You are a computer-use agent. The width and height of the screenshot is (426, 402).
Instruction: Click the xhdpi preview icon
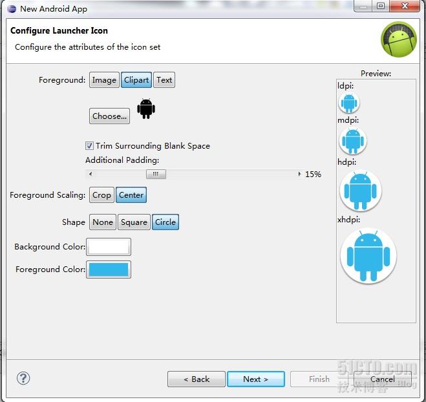(368, 255)
